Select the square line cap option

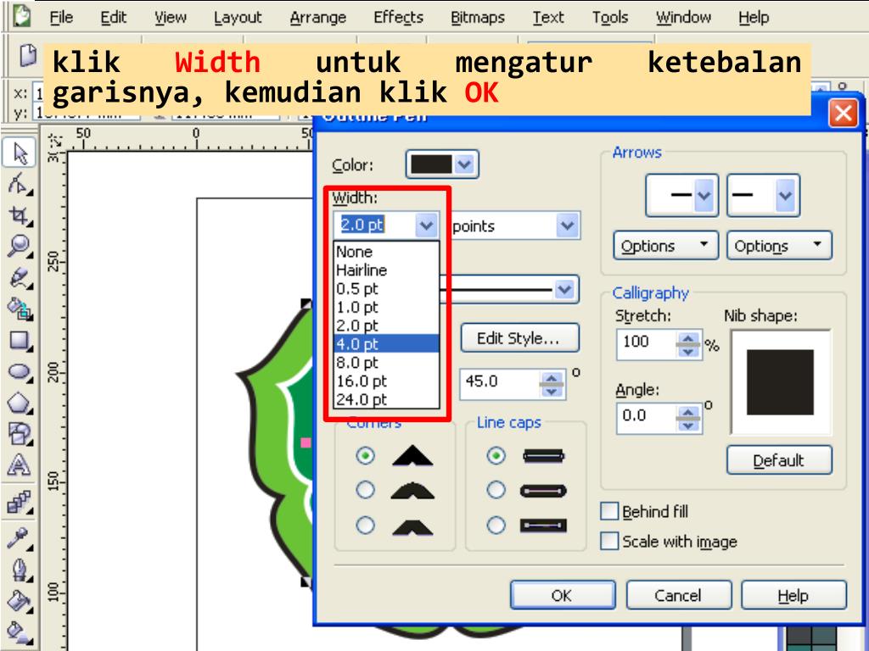[496, 455]
